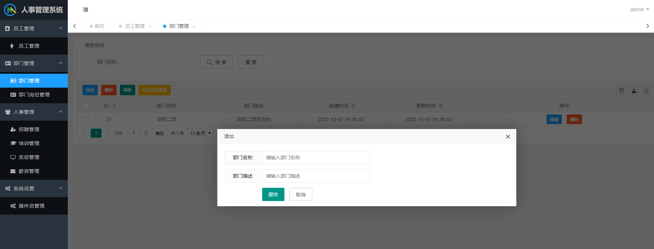Click the red 删除 toolbar button
This screenshot has height=249, width=654.
109,90
